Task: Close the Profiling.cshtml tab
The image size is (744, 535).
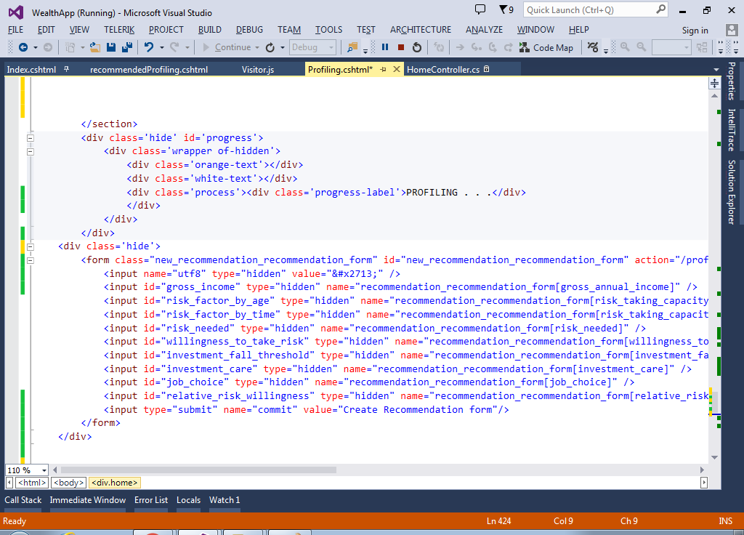Action: point(397,69)
